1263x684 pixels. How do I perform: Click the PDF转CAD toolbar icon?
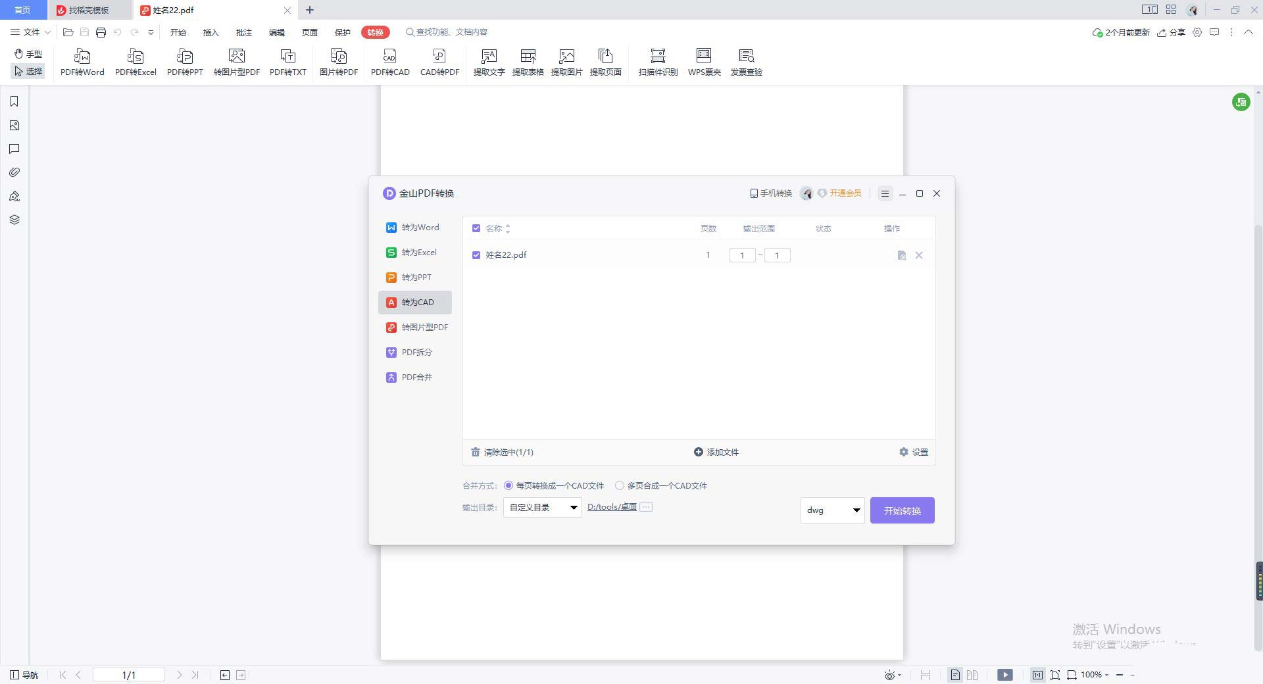[x=390, y=62]
